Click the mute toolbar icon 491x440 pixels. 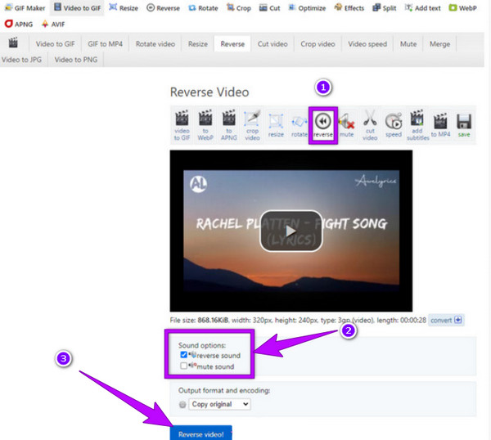[347, 125]
